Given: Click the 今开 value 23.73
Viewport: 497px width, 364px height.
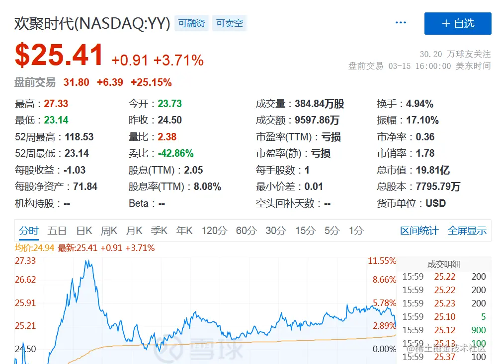Looking at the screenshot, I should [169, 104].
